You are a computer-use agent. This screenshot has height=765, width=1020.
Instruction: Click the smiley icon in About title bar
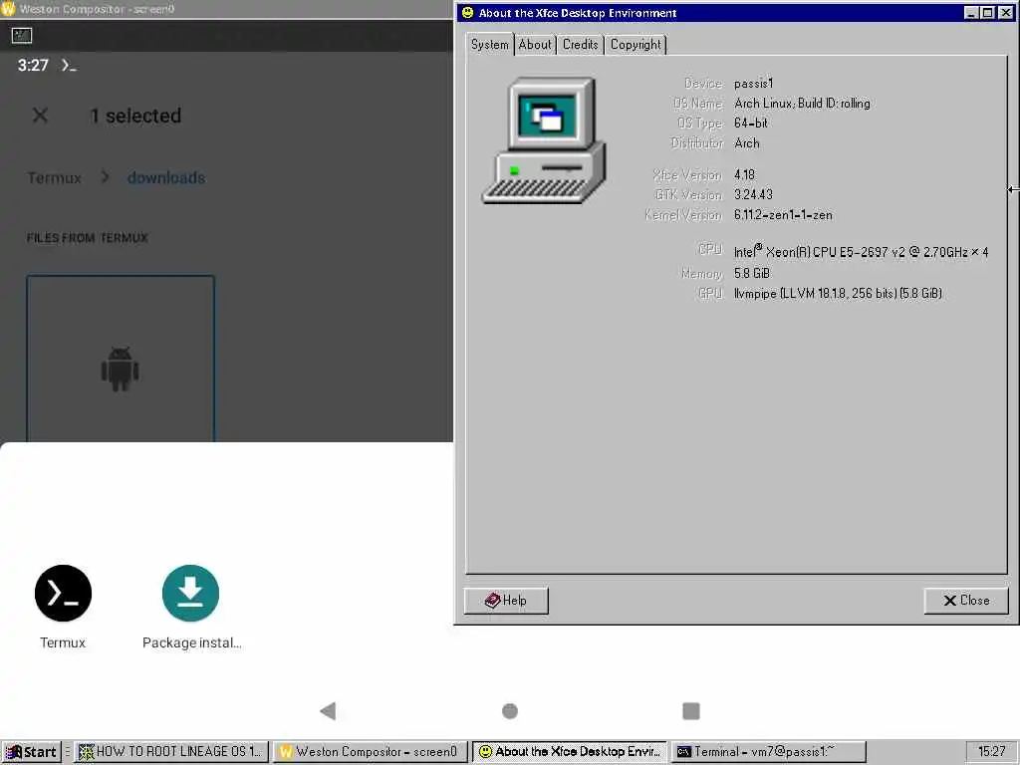click(467, 12)
